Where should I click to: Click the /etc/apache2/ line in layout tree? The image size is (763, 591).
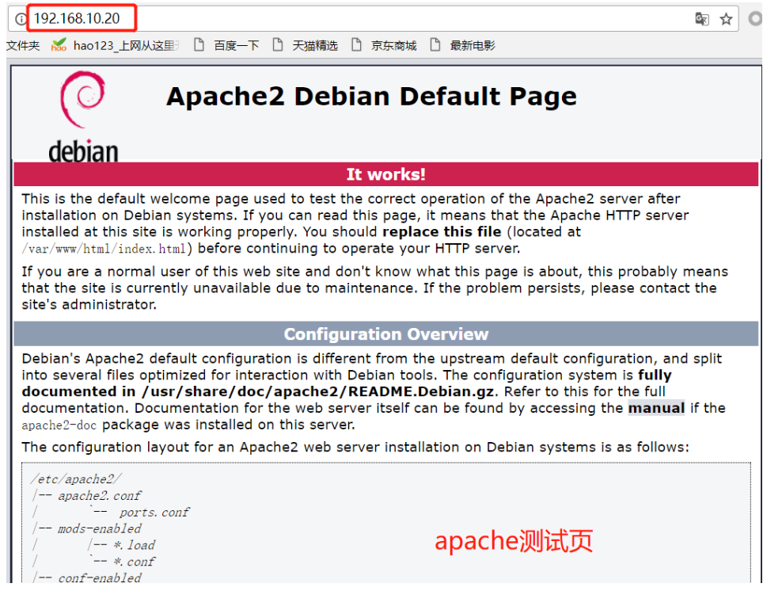pyautogui.click(x=77, y=479)
